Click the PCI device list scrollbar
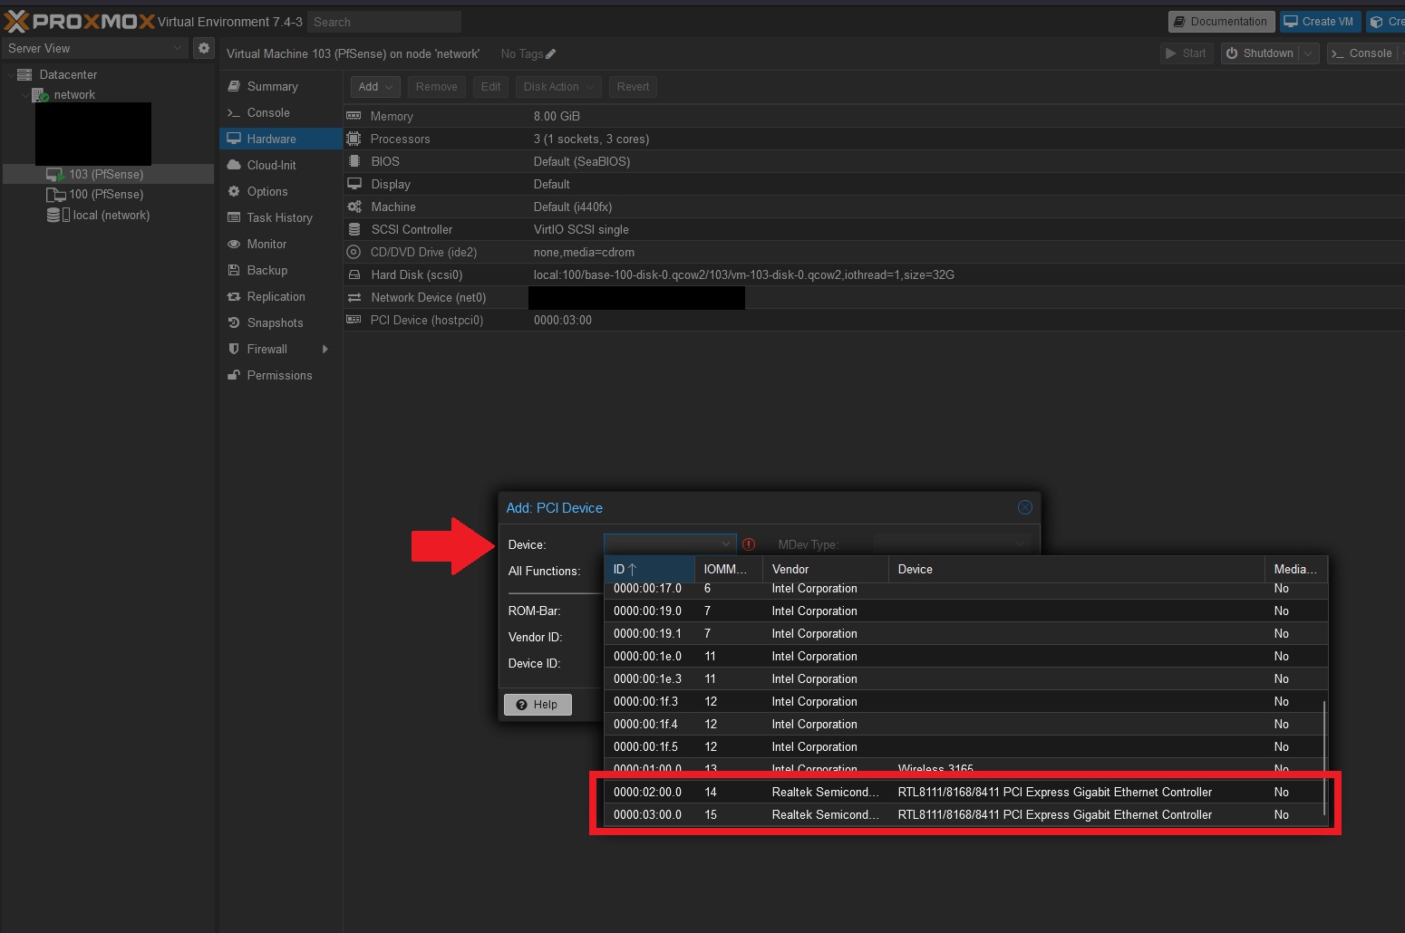This screenshot has height=933, width=1405. tap(1324, 758)
